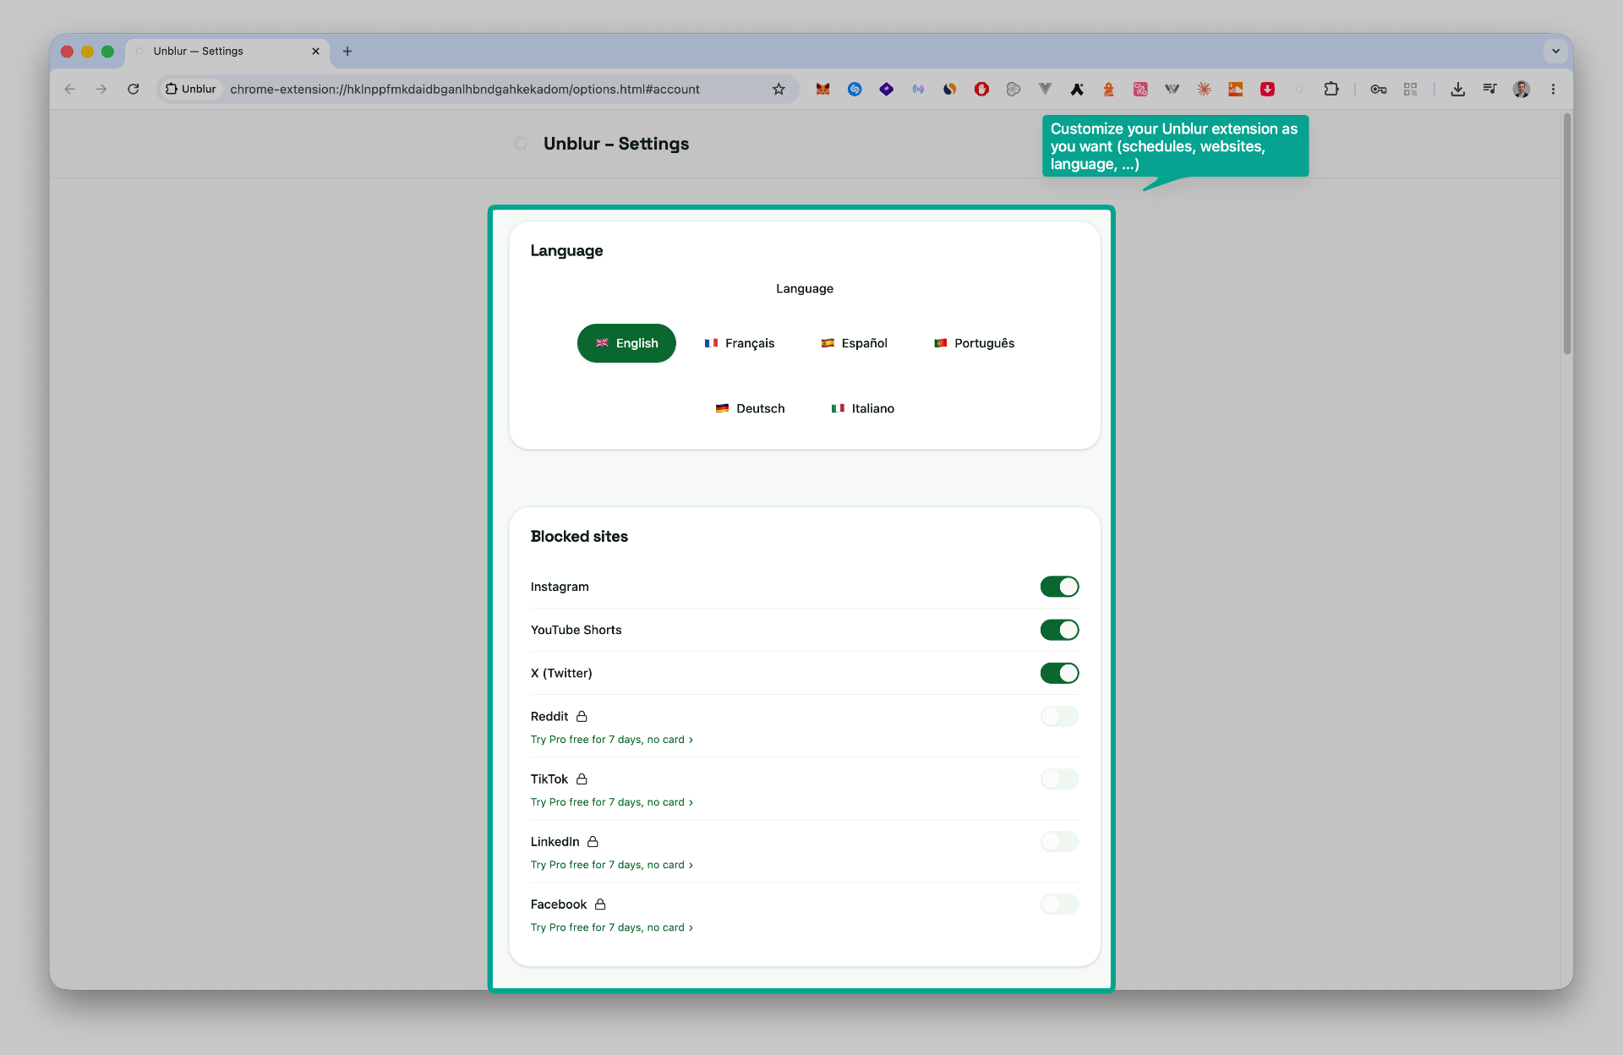The height and width of the screenshot is (1055, 1623).
Task: Open the Extensions puzzle-piece menu
Action: point(1331,89)
